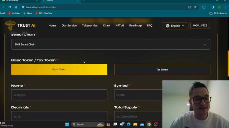Open the Maps bookmark
The height and width of the screenshot is (128, 229).
[28, 13]
